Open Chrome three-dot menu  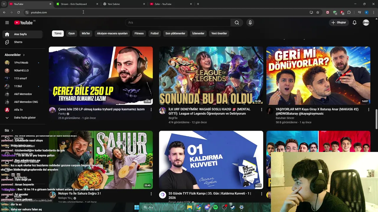point(374,12)
